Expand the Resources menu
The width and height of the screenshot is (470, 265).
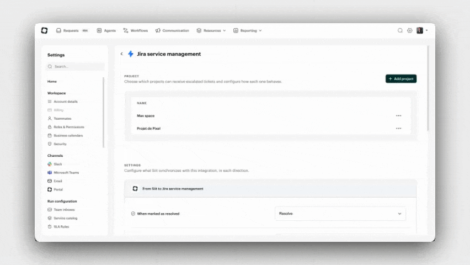pyautogui.click(x=211, y=30)
